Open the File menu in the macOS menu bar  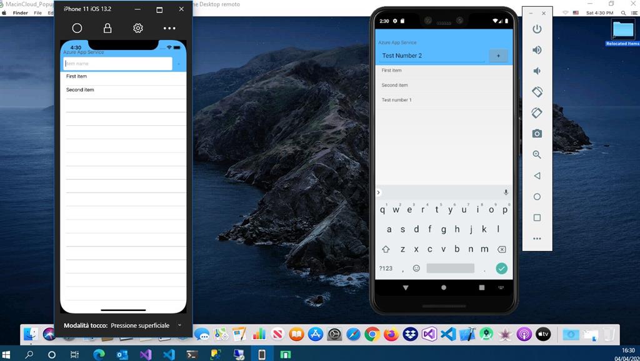[x=37, y=12]
